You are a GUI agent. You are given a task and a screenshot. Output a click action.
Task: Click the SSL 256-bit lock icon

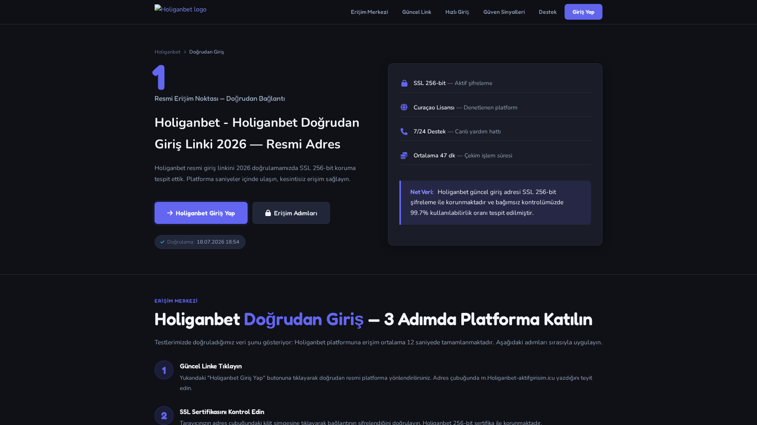404,83
